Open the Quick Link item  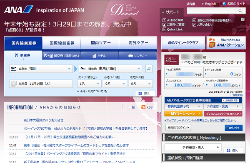[172, 29]
